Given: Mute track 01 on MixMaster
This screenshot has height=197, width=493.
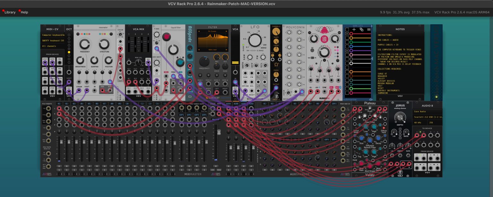Looking at the screenshot, I should tap(59, 166).
